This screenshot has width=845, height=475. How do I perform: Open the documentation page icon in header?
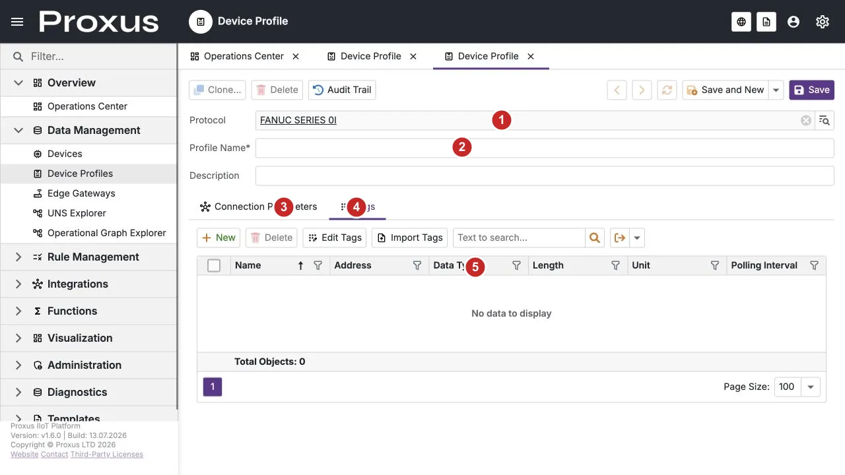[766, 22]
